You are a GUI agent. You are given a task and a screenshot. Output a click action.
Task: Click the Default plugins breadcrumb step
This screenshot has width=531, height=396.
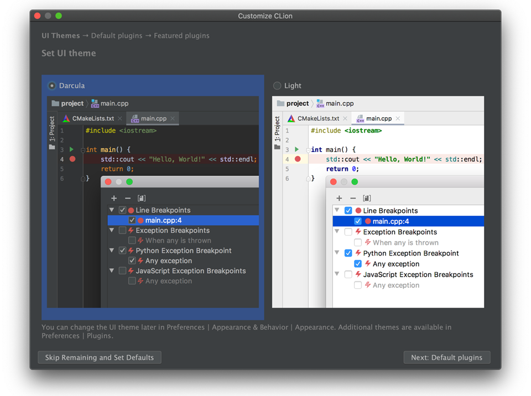point(117,35)
